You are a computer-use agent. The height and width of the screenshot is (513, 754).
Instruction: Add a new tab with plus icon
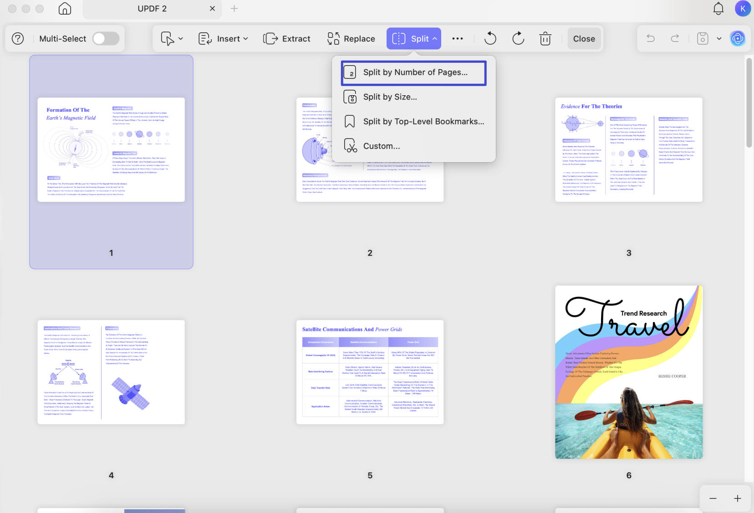click(x=234, y=9)
